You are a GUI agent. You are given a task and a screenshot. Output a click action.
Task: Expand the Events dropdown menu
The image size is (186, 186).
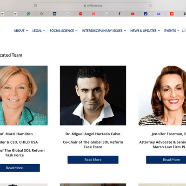coord(172,31)
